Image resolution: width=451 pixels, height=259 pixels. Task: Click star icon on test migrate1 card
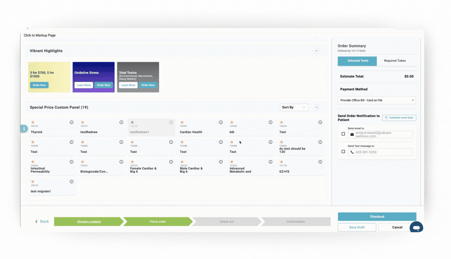[x=33, y=181]
